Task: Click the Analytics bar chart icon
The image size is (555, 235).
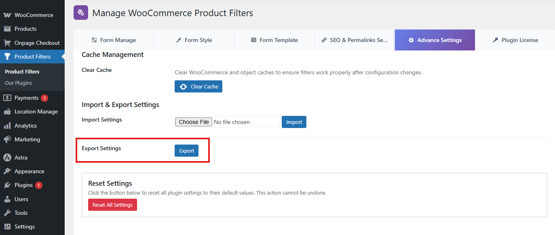Action: coord(7,126)
